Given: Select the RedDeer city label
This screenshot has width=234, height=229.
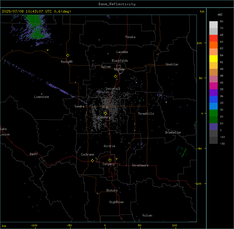Looking at the screenshot, I should click(119, 69).
